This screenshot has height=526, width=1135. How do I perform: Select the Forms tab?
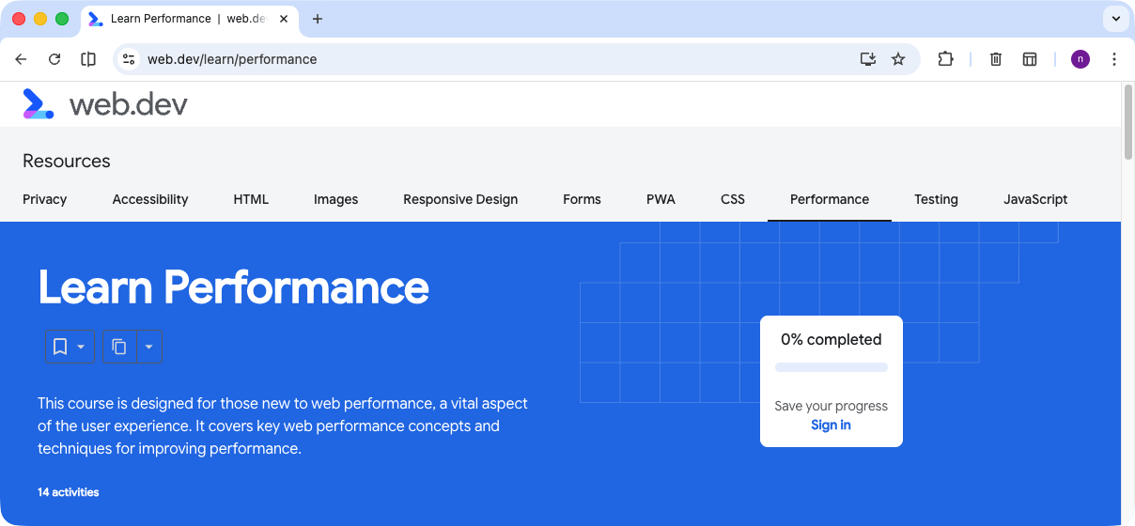582,199
